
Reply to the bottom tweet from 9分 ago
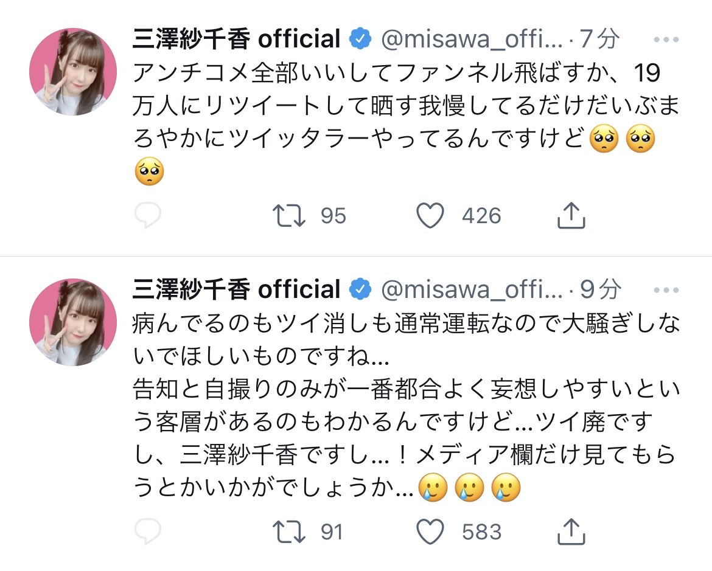coord(147,532)
